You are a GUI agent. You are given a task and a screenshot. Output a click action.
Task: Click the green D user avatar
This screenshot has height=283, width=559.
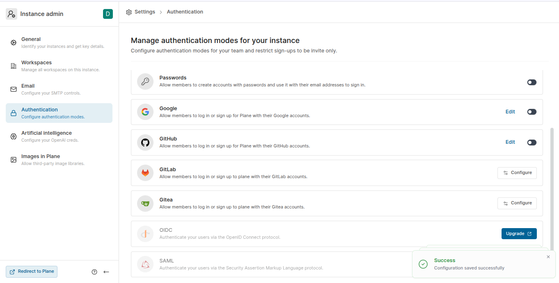pos(108,14)
